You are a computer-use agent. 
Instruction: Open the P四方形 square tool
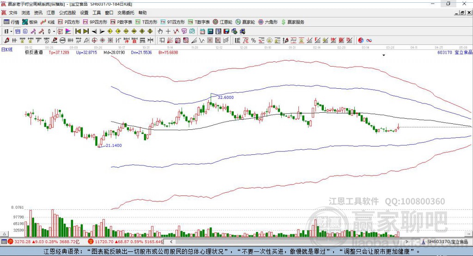[x=68, y=22]
